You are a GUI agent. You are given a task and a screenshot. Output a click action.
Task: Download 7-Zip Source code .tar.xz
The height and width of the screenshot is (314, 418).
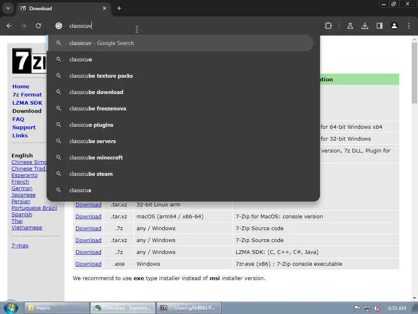point(88,240)
